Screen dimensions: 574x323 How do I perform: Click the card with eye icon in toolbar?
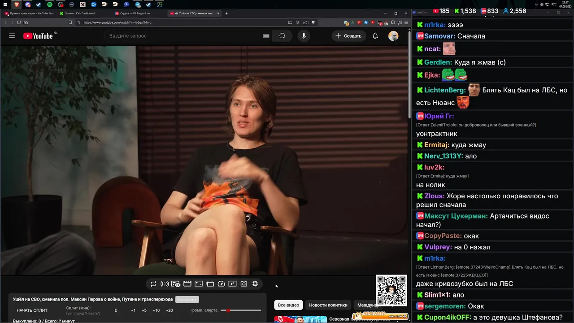(x=176, y=284)
